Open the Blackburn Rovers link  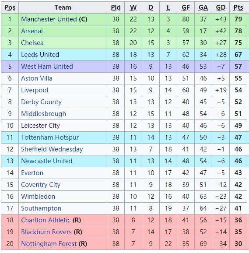click(46, 232)
